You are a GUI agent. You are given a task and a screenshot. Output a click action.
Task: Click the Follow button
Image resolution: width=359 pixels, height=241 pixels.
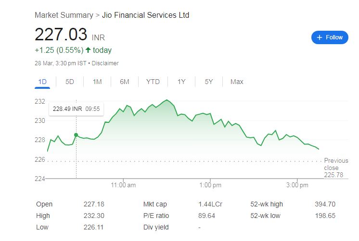click(330, 37)
